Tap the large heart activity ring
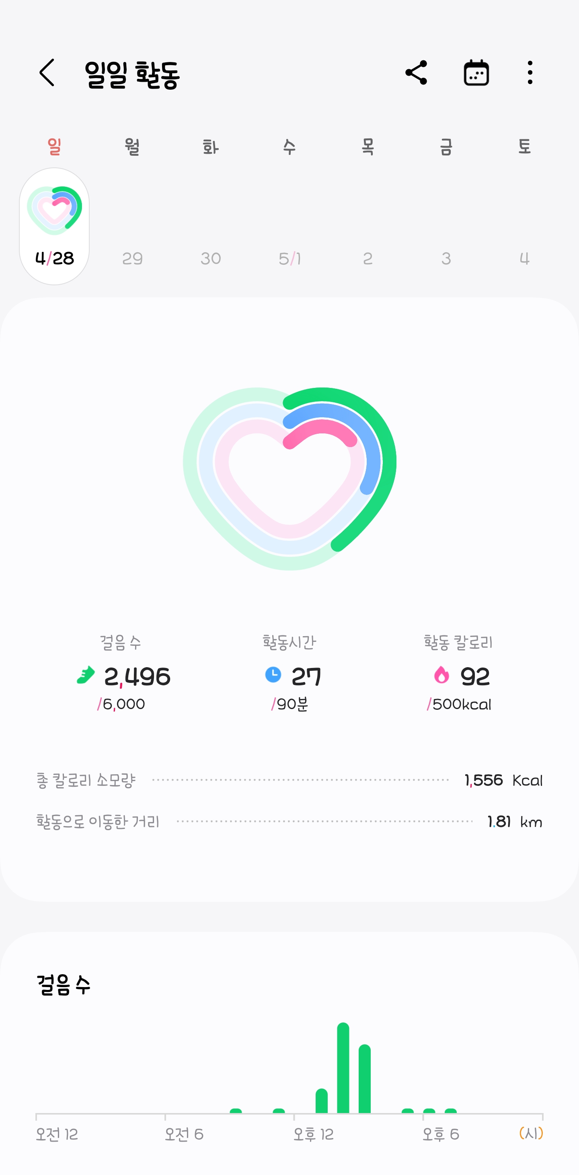This screenshot has height=1175, width=579. click(x=289, y=478)
